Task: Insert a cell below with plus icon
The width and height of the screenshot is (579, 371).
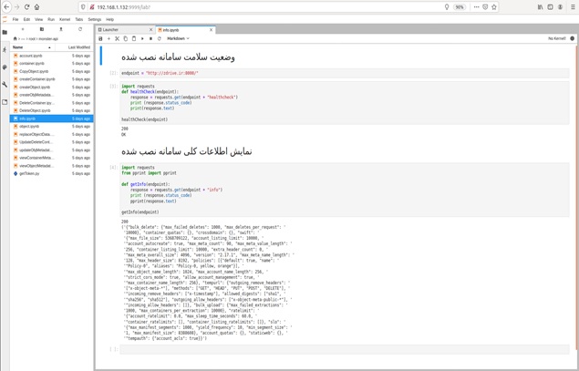Action: tap(109, 38)
